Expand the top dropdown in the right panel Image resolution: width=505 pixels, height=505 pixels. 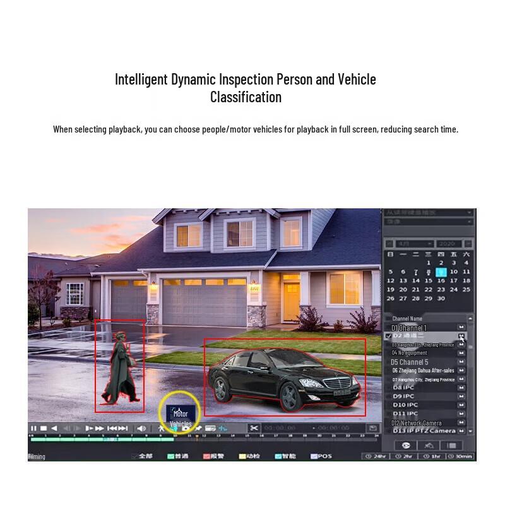tap(429, 213)
